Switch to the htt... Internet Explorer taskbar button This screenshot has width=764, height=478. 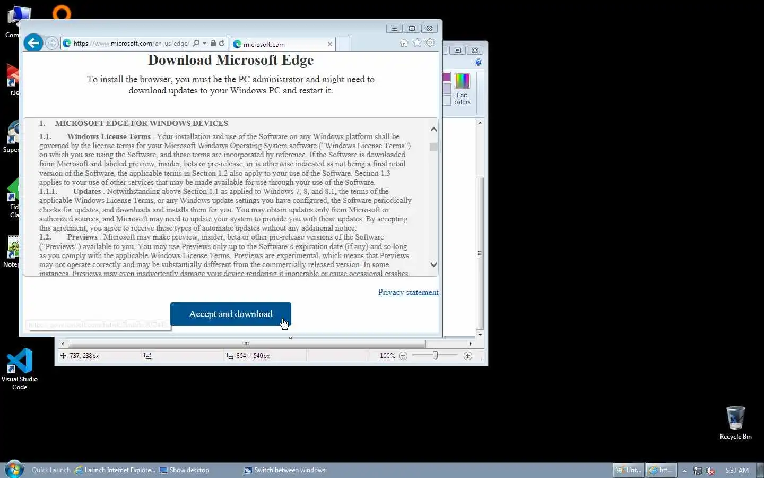click(661, 470)
